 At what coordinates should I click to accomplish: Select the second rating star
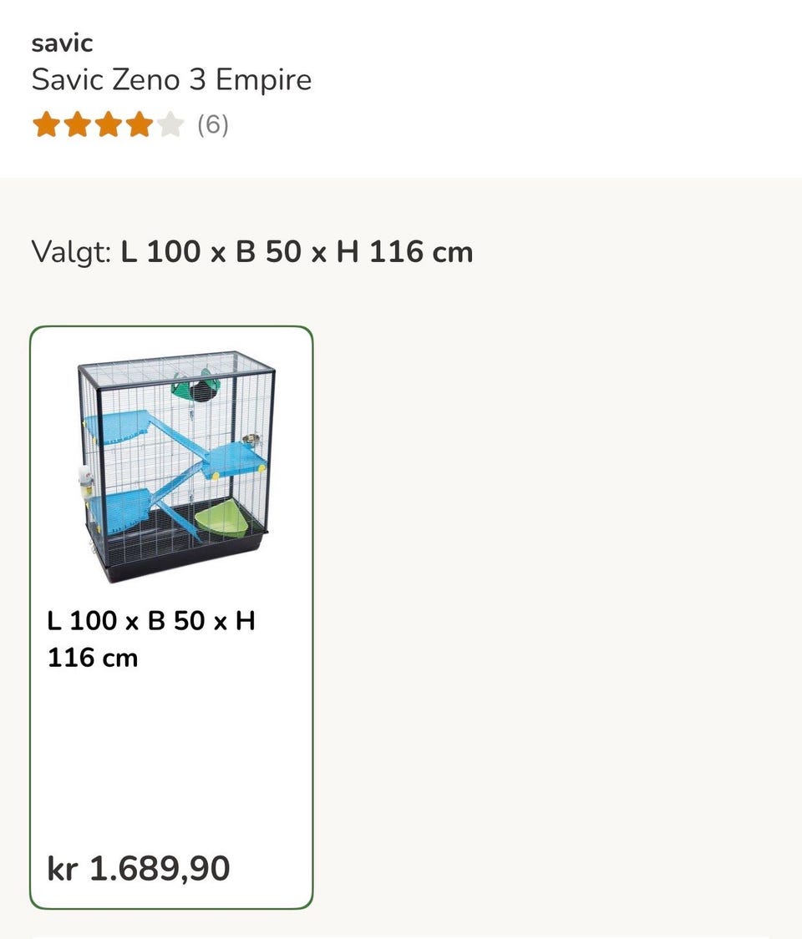[76, 124]
